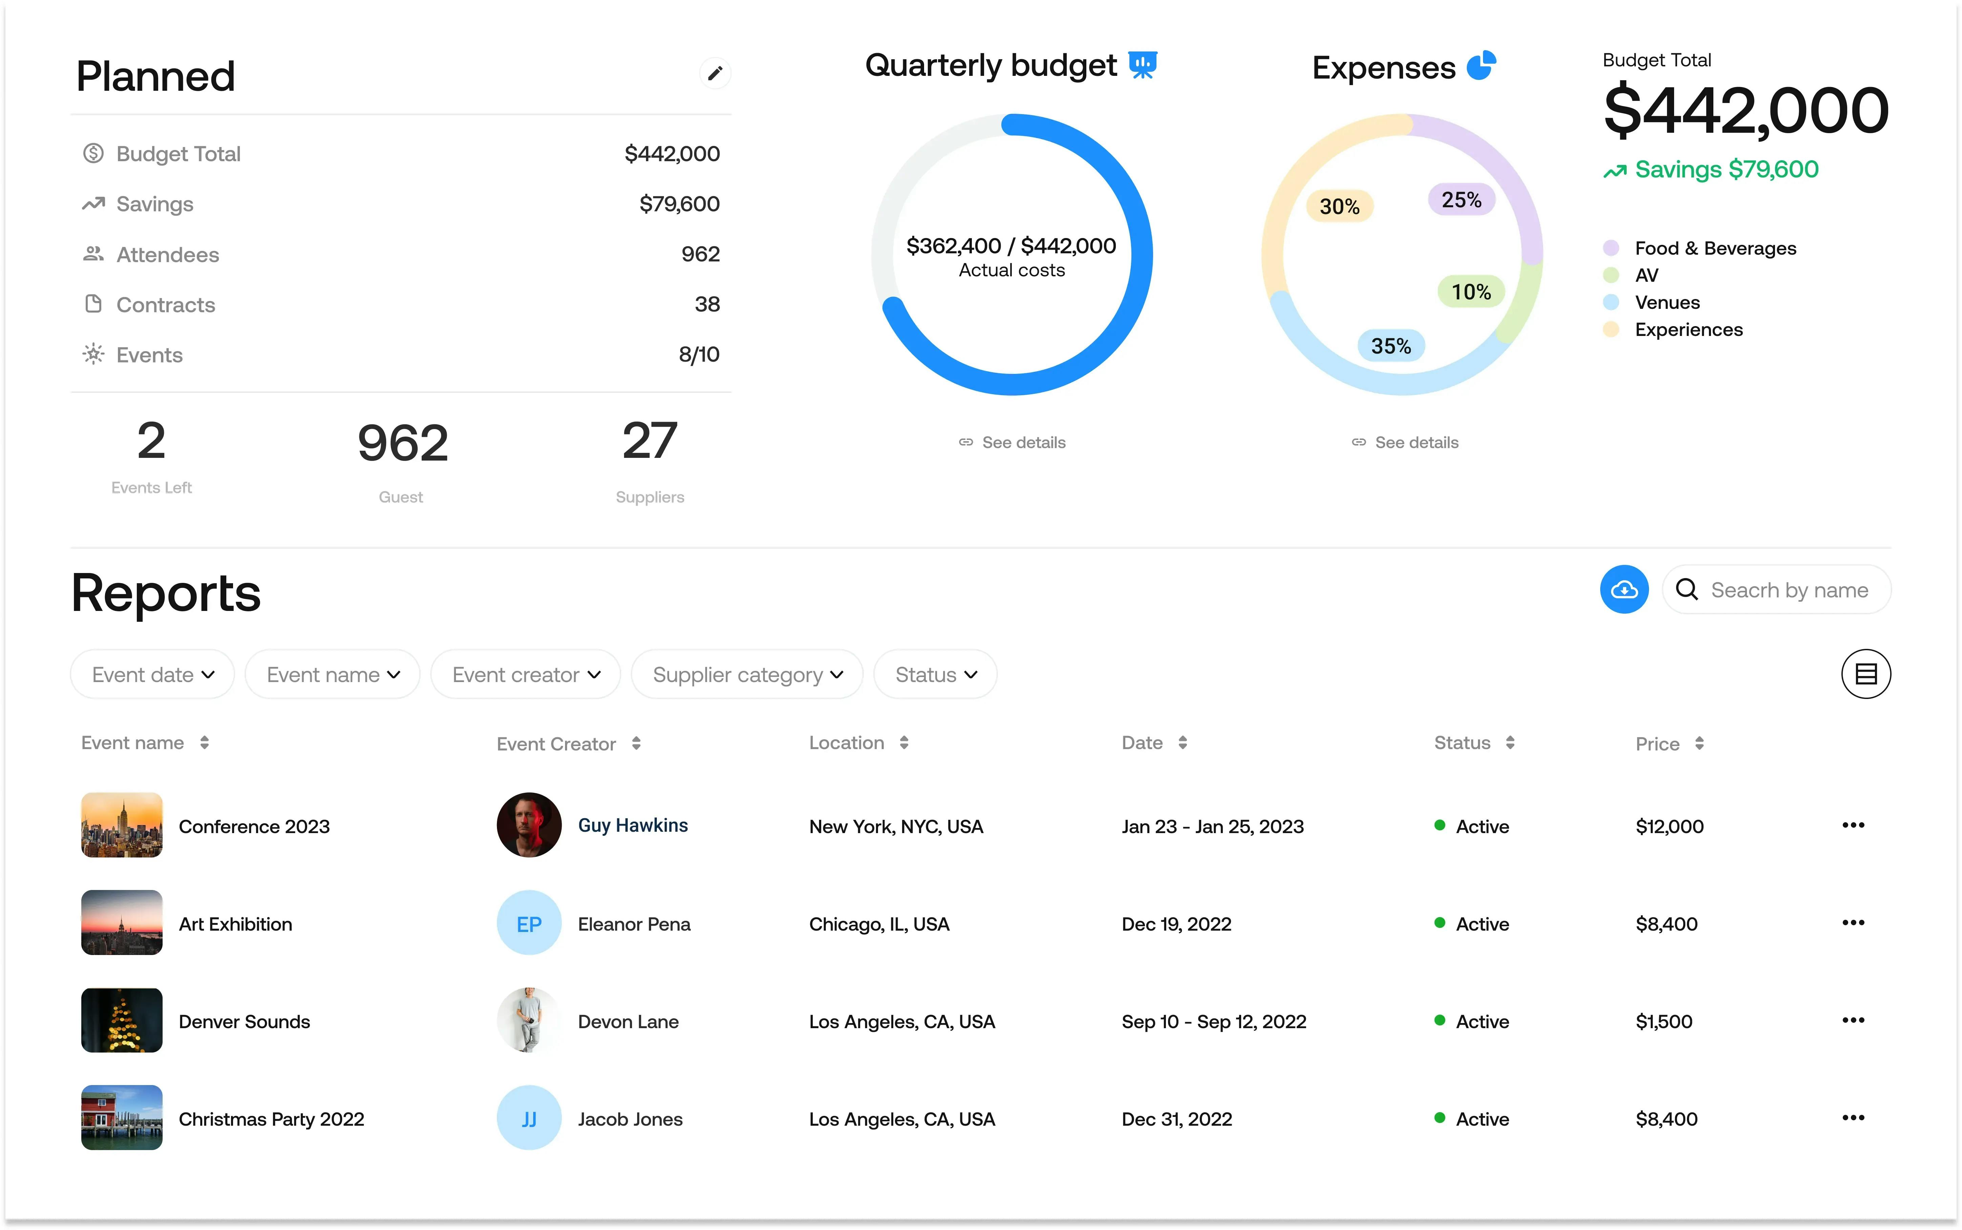Click the Food & Beverages legend purple dot
Screen dimensions: 1962x1230
pos(1611,248)
